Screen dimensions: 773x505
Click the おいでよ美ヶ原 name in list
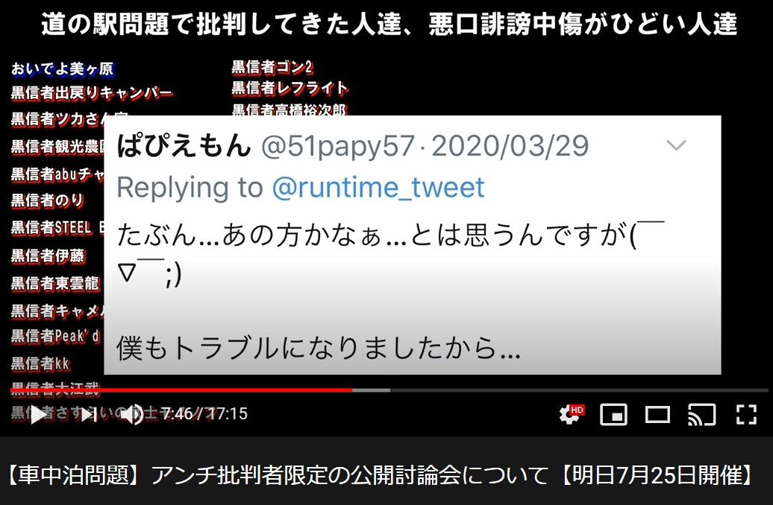pos(63,69)
